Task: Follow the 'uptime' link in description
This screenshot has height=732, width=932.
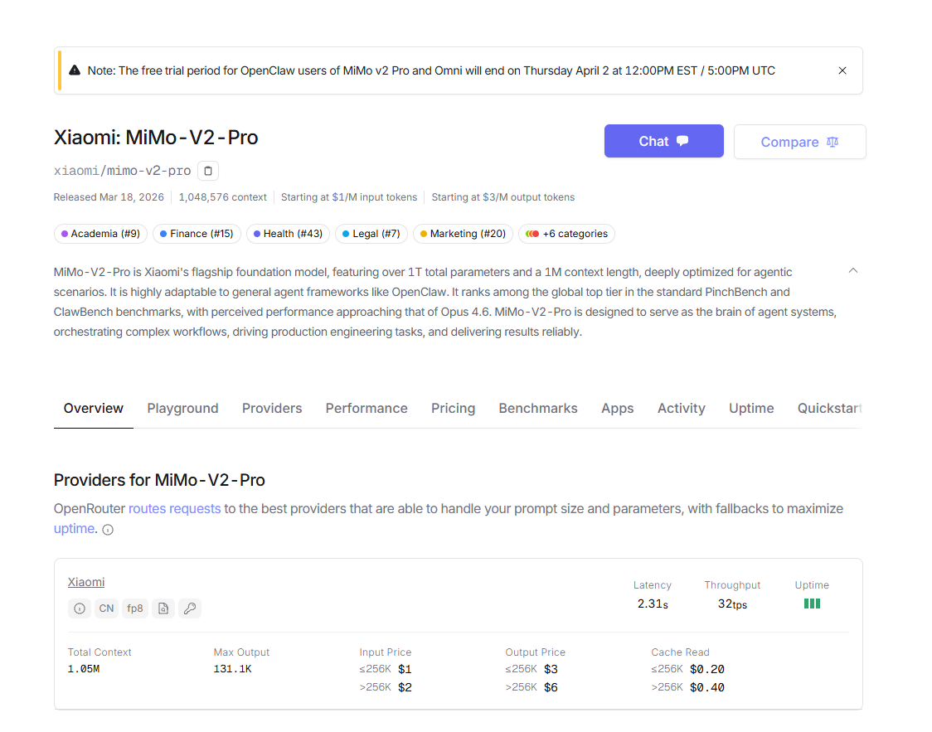Action: click(x=74, y=528)
